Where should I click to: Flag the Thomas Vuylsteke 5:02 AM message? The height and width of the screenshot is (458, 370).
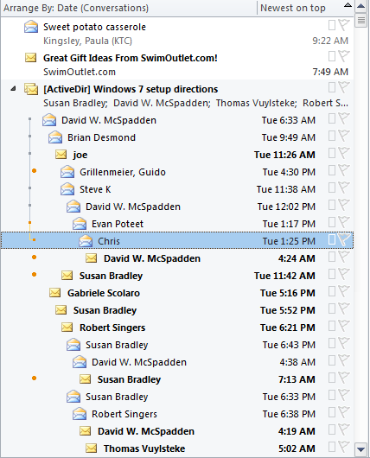(x=344, y=447)
